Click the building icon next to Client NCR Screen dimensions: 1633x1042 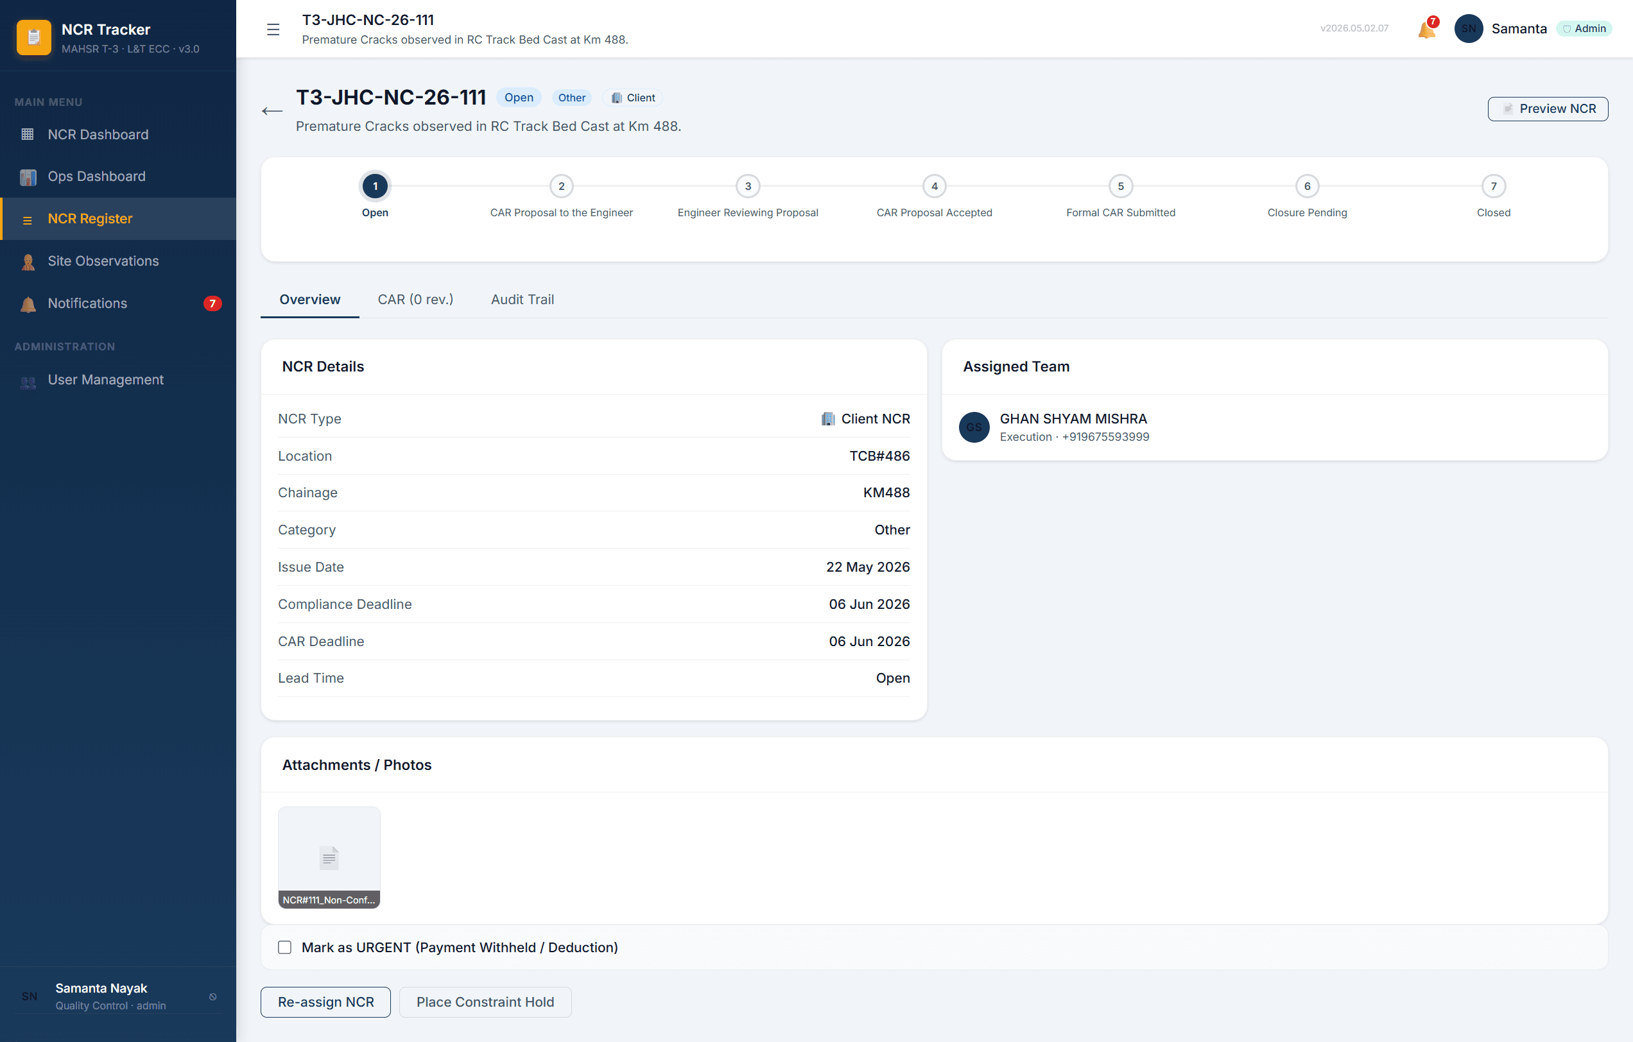point(828,419)
